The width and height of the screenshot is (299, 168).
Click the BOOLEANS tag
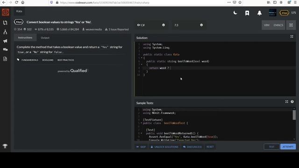pyautogui.click(x=48, y=60)
